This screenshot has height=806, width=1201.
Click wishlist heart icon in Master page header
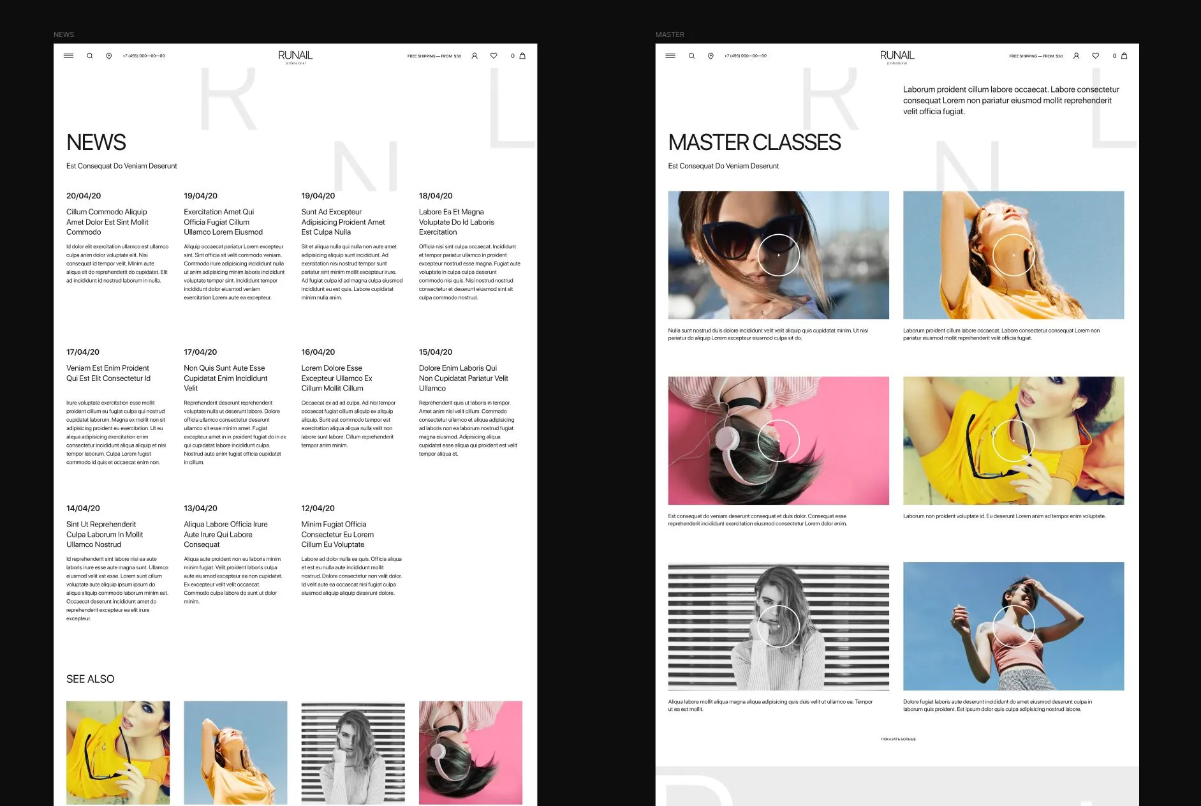(1096, 56)
